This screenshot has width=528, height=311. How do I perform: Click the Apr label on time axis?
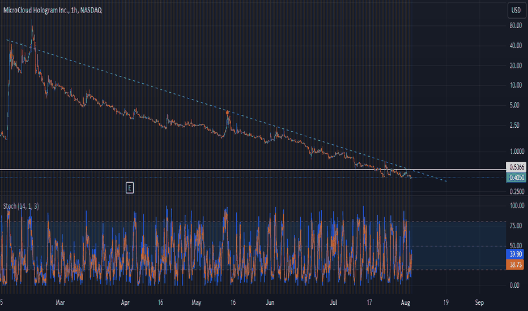pyautogui.click(x=125, y=303)
